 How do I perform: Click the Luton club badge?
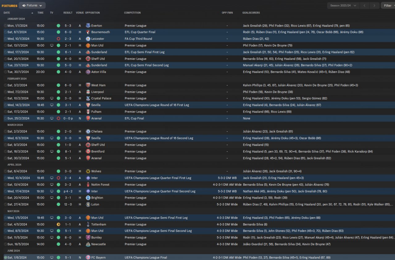point(88,204)
